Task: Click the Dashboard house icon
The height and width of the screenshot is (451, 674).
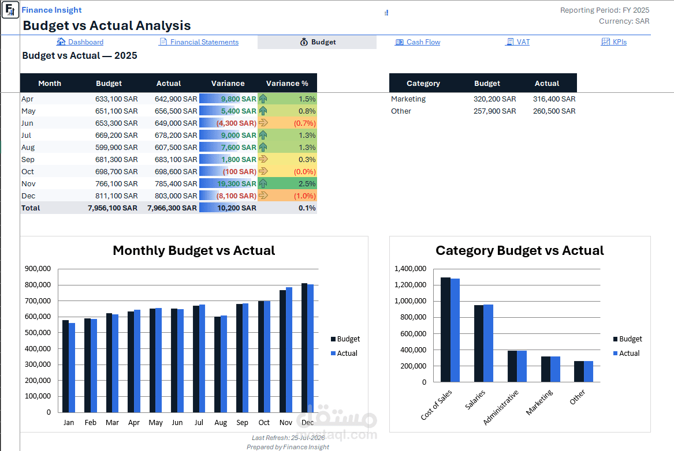Action: pyautogui.click(x=61, y=42)
